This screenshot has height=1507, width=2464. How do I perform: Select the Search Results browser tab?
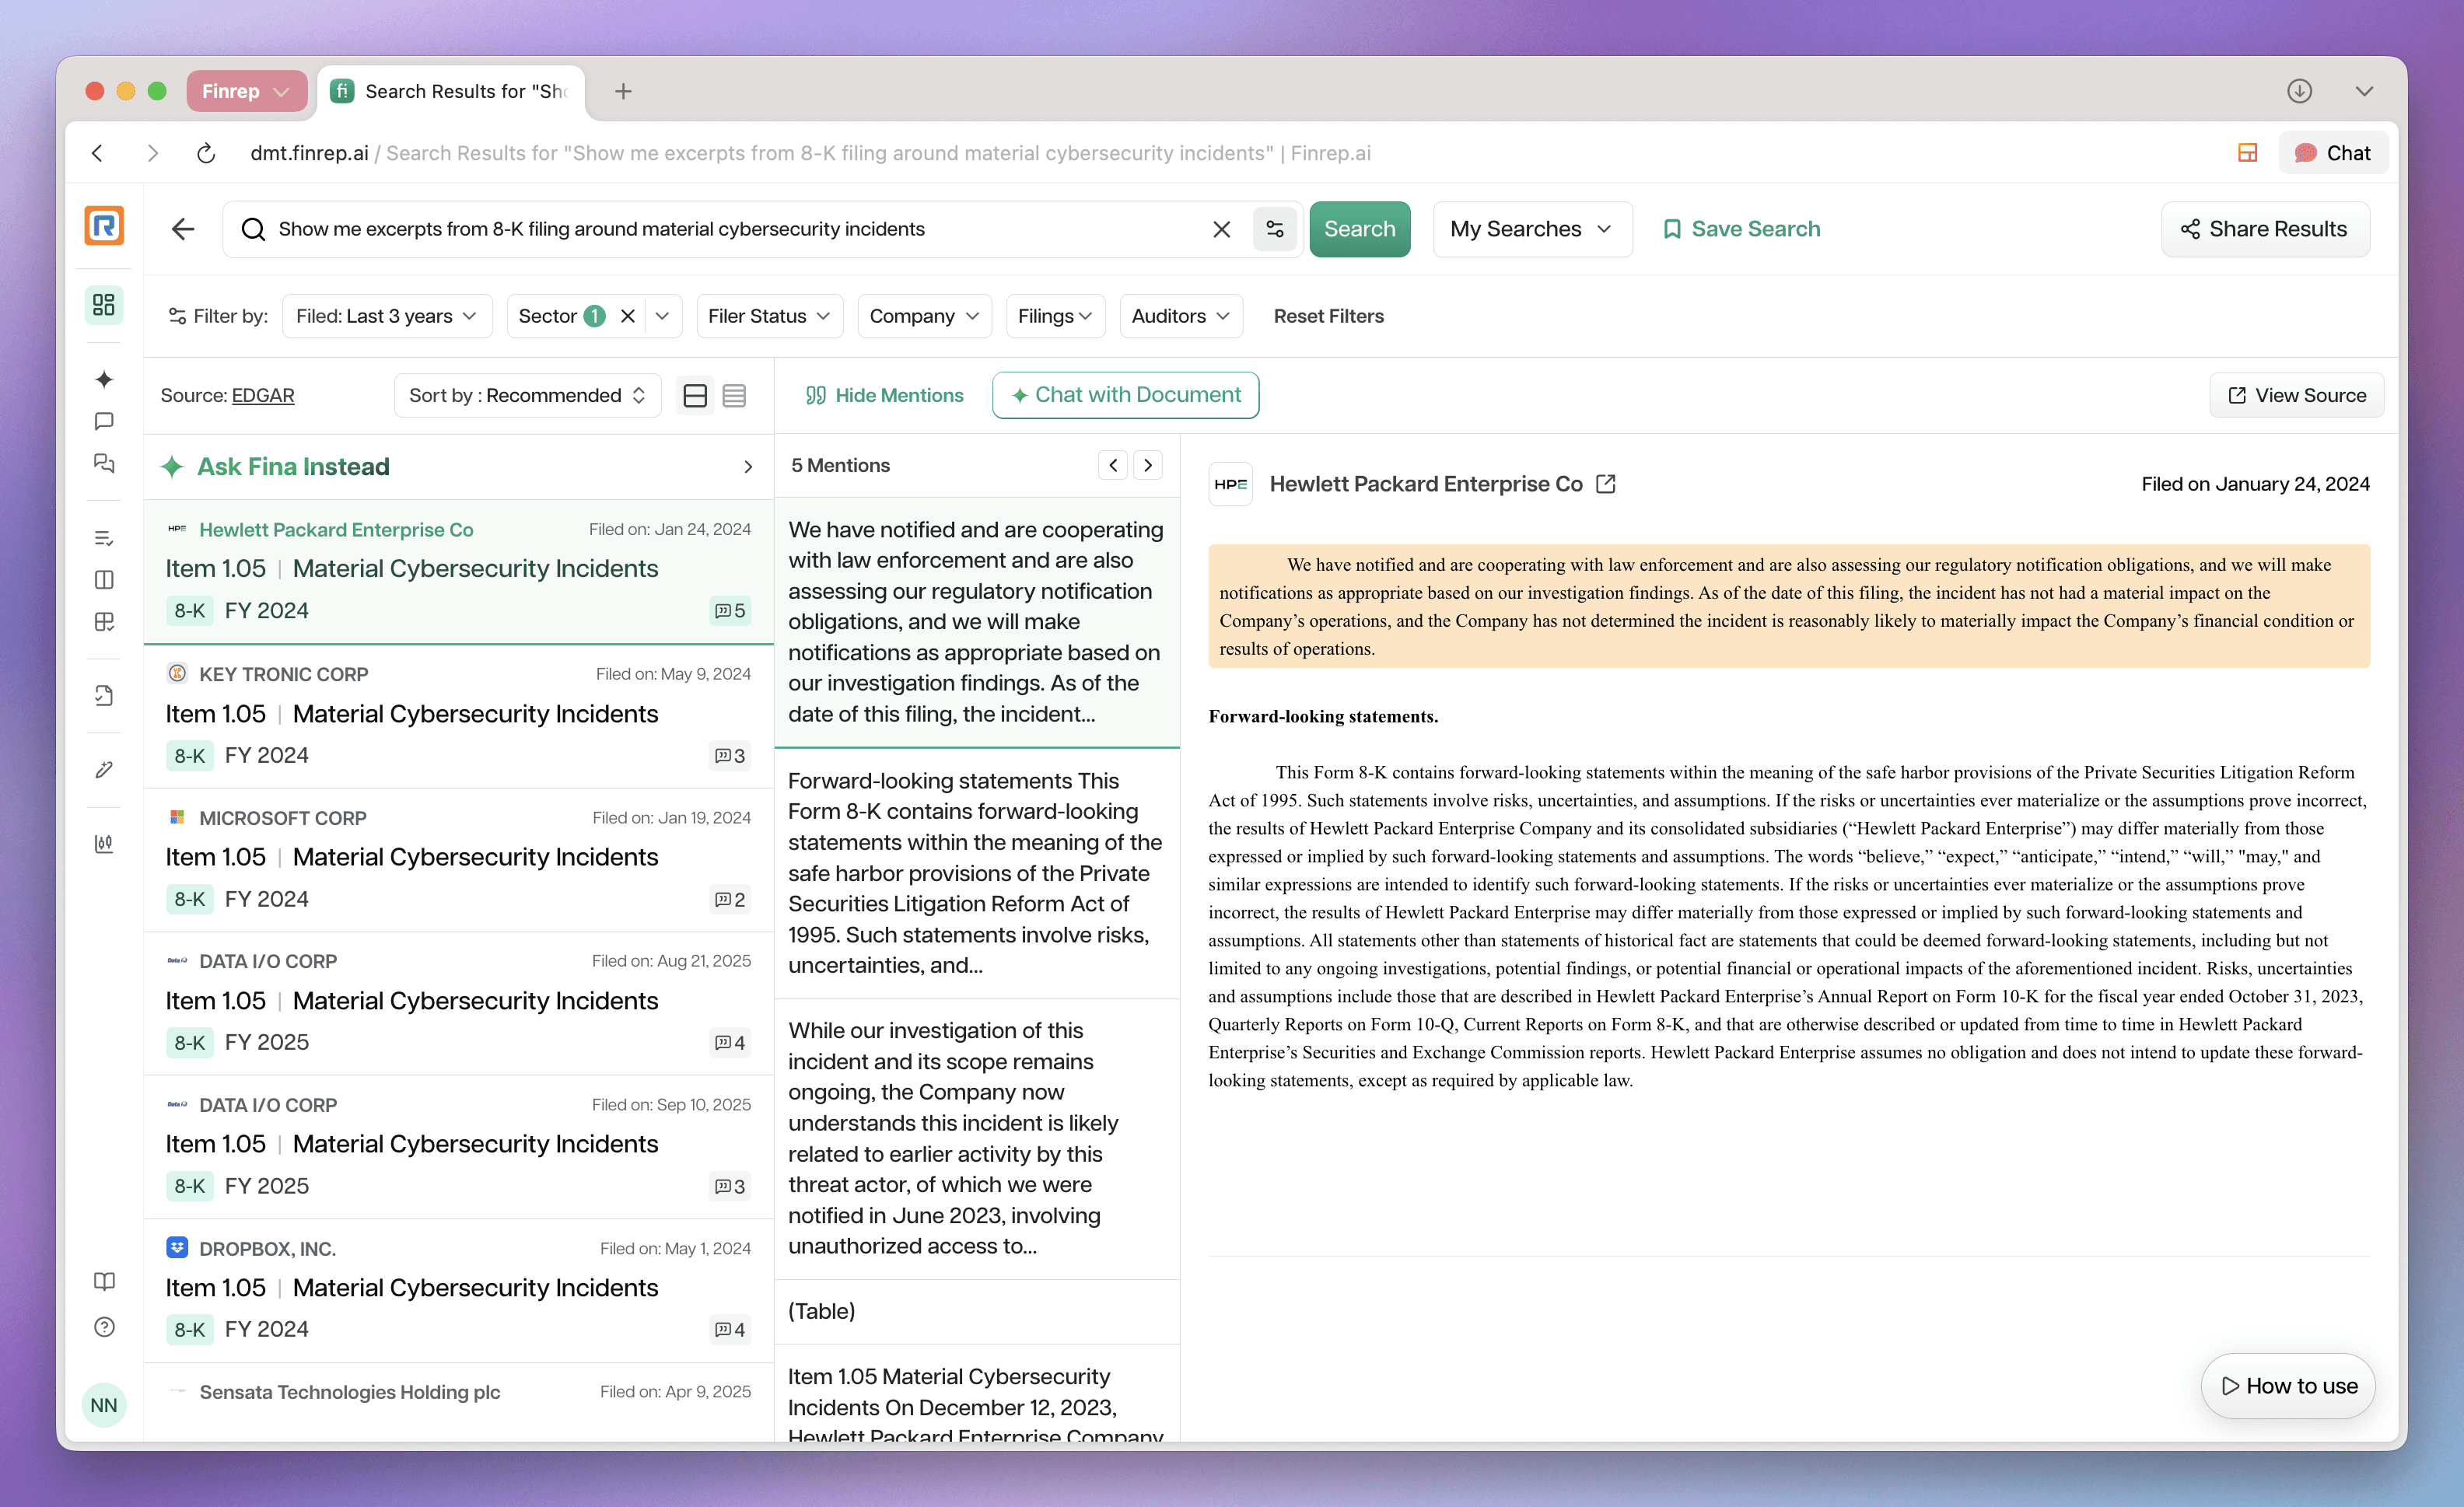452,91
